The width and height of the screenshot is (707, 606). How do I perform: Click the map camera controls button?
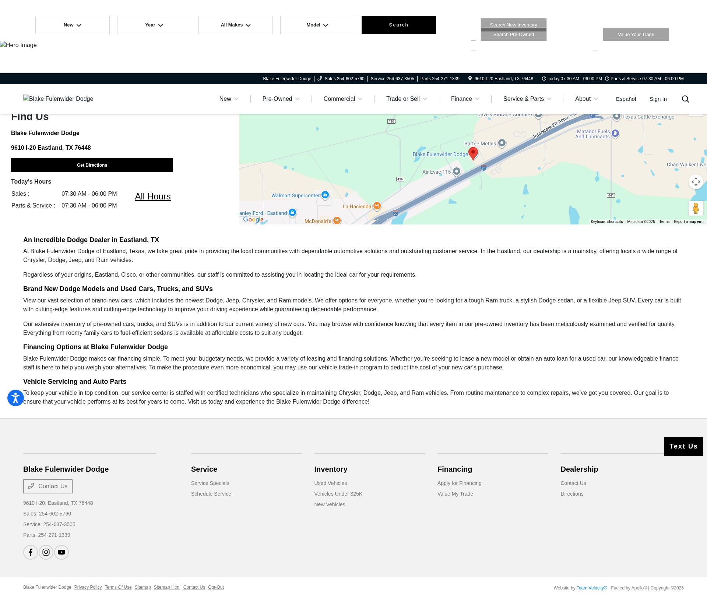[696, 182]
